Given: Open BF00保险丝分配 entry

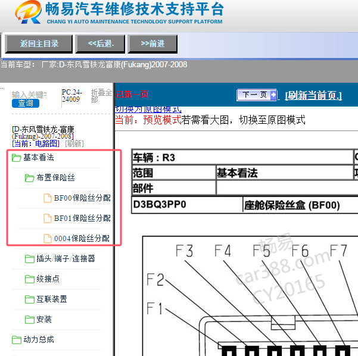Looking at the screenshot, I should click(x=82, y=198).
